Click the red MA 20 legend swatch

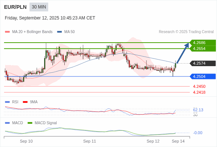point(7,32)
